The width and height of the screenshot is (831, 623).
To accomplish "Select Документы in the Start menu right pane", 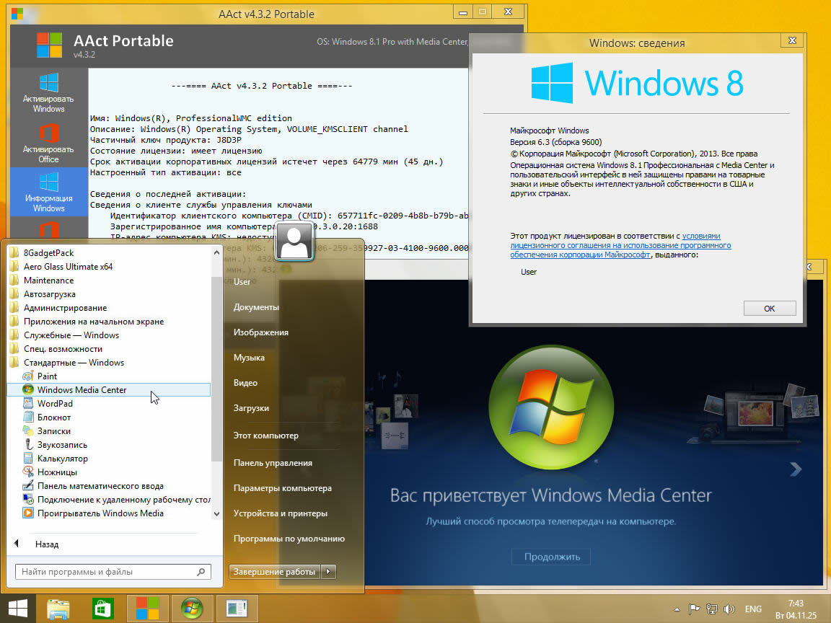I will coord(256,307).
